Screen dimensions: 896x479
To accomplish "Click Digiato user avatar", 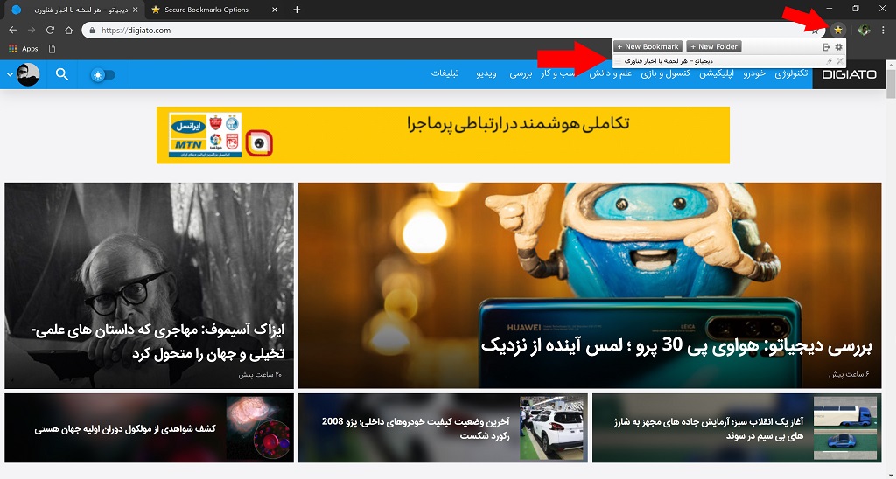I will (28, 75).
